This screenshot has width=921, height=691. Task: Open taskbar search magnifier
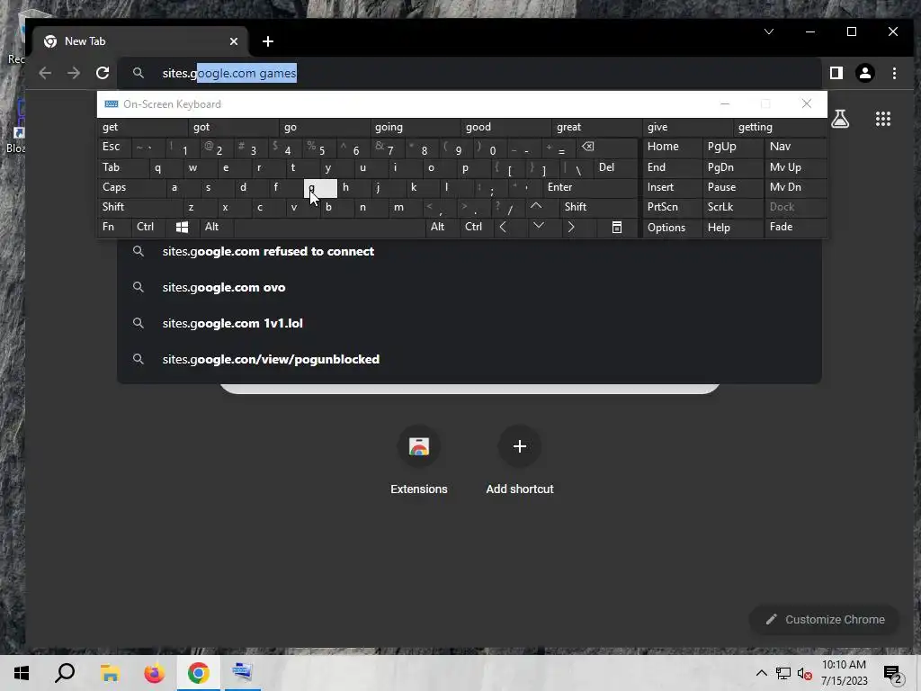coord(65,673)
